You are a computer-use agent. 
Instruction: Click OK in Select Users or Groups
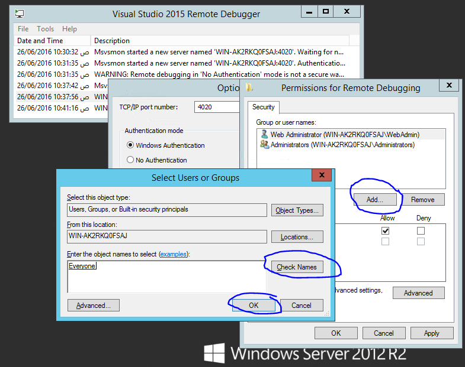click(254, 305)
